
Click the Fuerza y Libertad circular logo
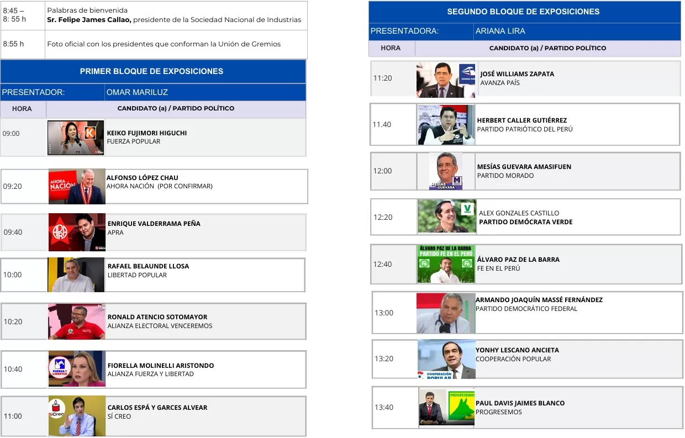(59, 368)
